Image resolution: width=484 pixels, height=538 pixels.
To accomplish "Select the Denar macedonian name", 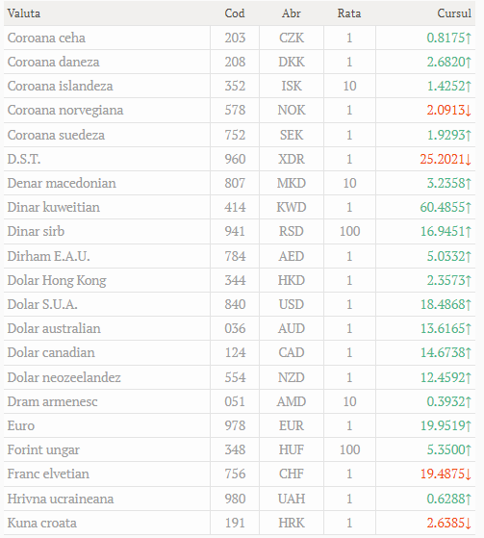I will 62,183.
